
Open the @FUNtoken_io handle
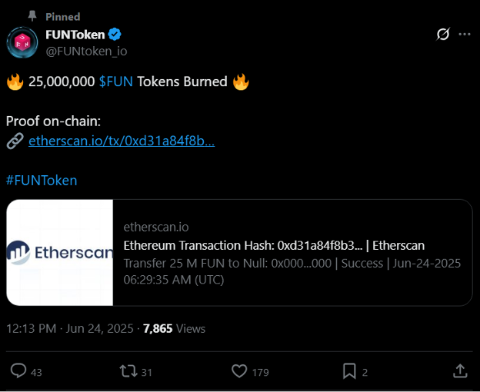point(86,51)
